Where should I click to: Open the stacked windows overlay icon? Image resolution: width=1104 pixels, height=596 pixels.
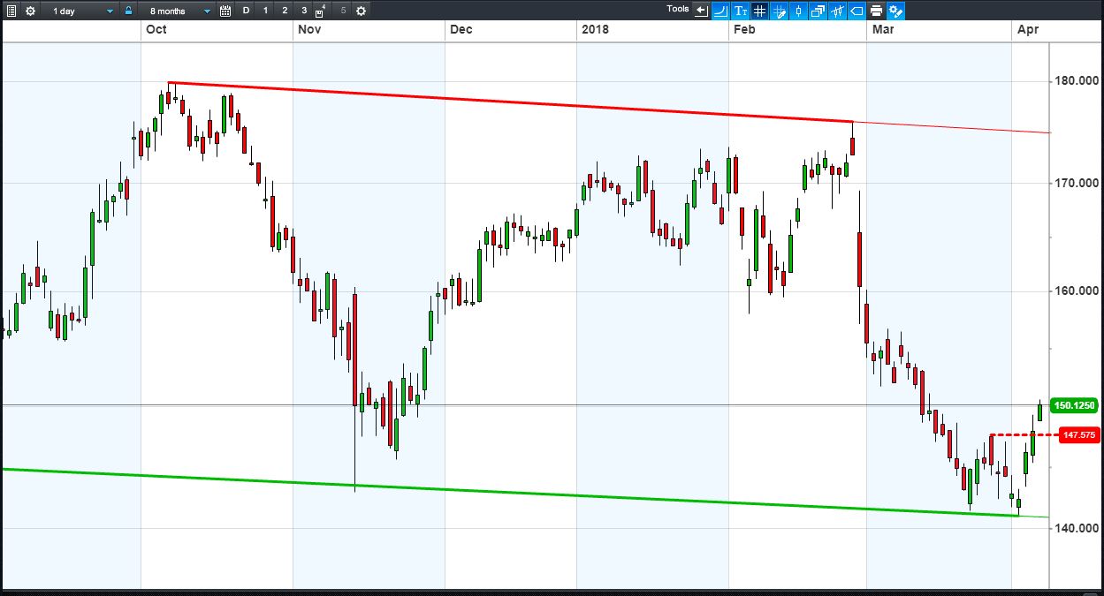click(x=818, y=11)
